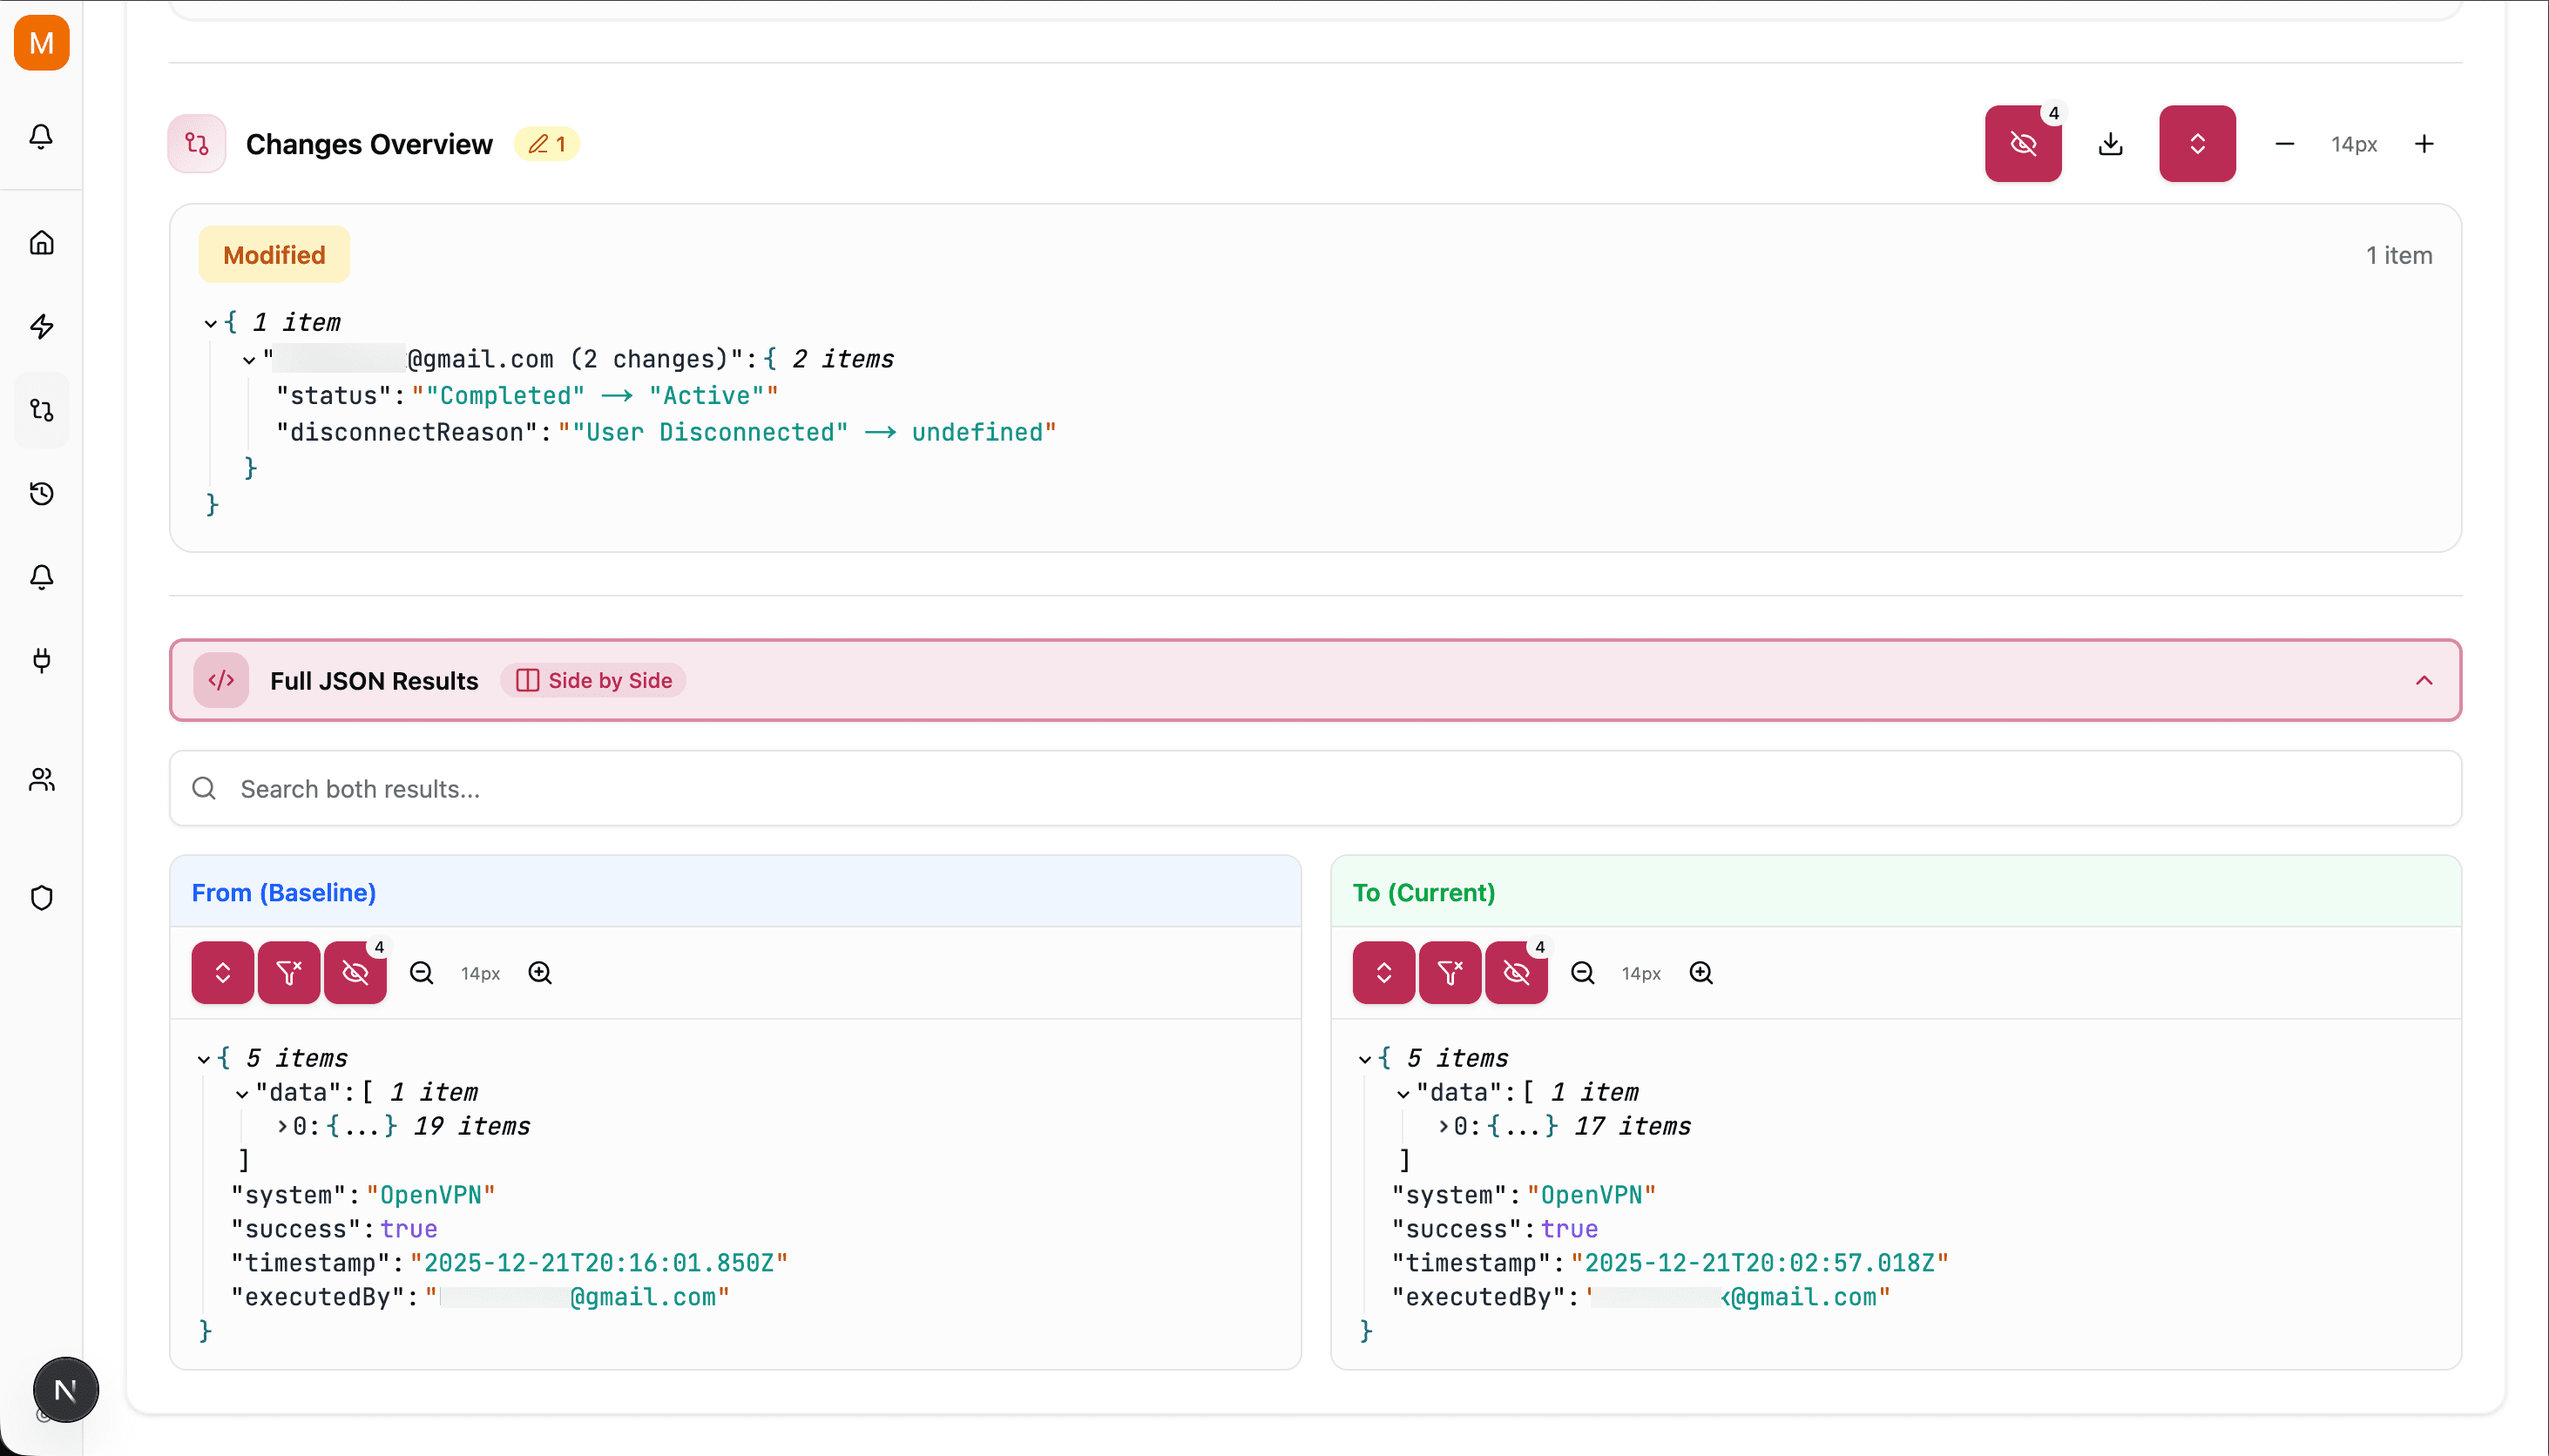Open the history panel from the sidebar
Image resolution: width=2549 pixels, height=1456 pixels.
tap(41, 493)
